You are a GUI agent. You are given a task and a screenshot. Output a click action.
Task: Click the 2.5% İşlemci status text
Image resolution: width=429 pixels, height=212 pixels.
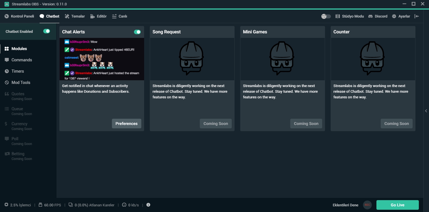[x=21, y=205]
